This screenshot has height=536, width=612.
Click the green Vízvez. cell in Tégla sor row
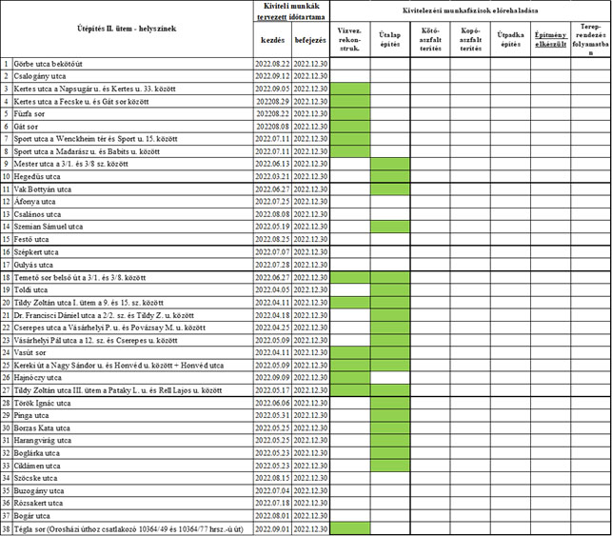[x=349, y=528]
